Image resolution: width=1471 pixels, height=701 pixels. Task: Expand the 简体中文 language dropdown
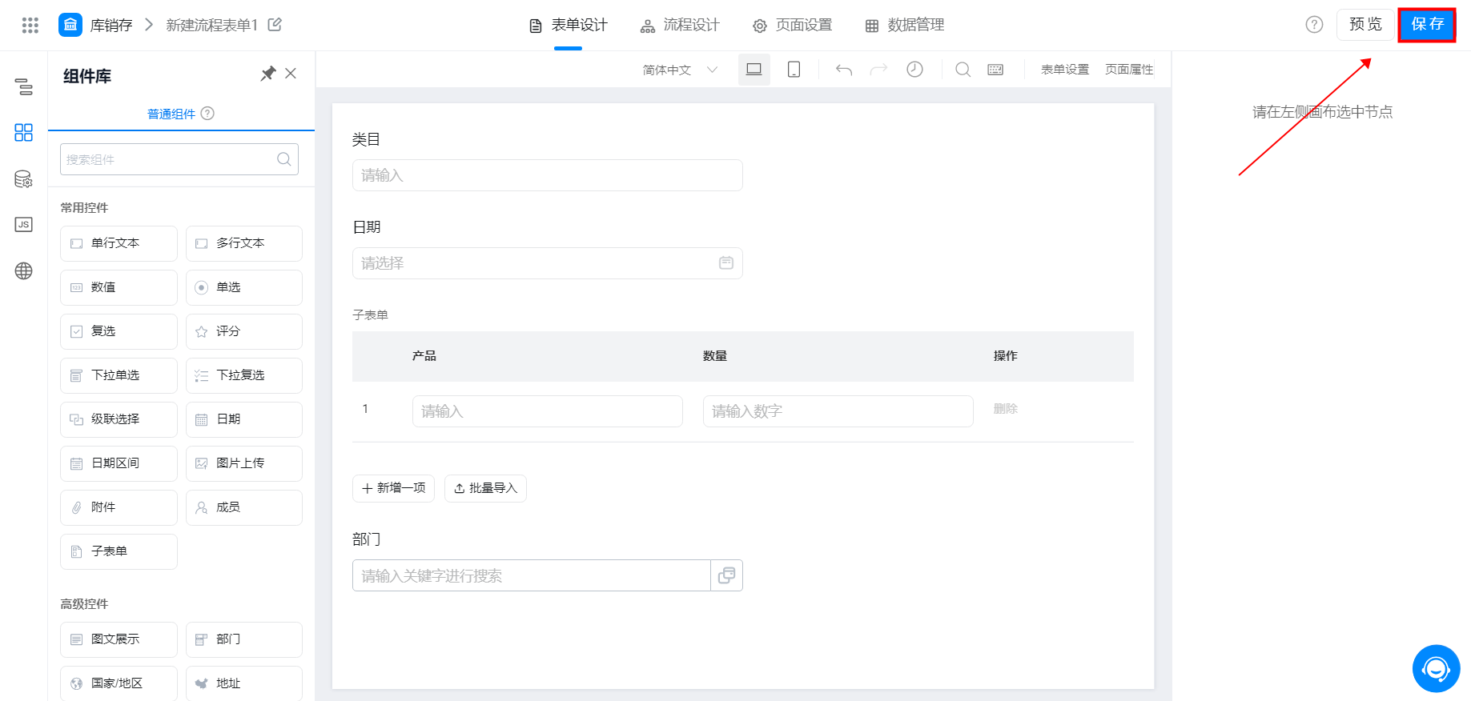pyautogui.click(x=679, y=70)
